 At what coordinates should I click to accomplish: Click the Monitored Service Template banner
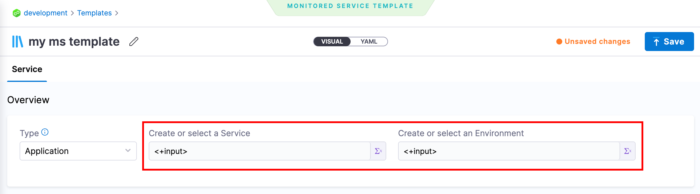350,6
